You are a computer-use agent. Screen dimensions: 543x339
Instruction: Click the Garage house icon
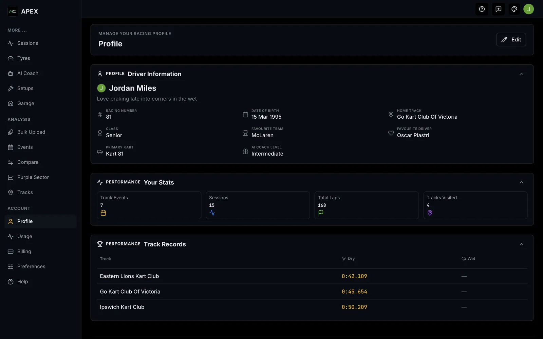[11, 103]
